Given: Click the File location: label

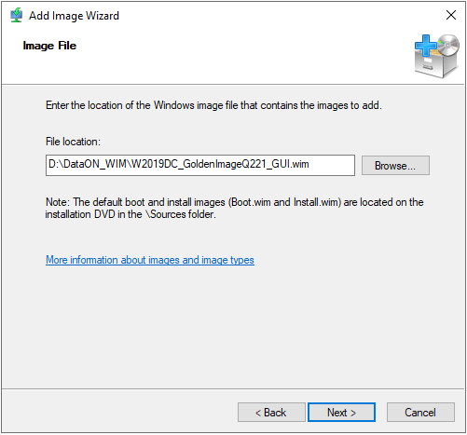Looking at the screenshot, I should 73,142.
